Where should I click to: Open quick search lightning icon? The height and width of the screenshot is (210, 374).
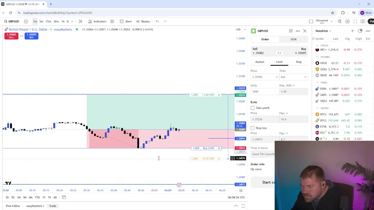[340, 21]
